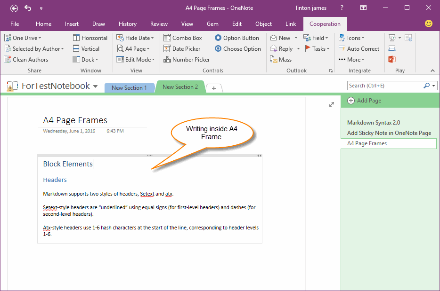The width and height of the screenshot is (440, 291).
Task: Insert a Date Picker control
Action: pyautogui.click(x=182, y=49)
